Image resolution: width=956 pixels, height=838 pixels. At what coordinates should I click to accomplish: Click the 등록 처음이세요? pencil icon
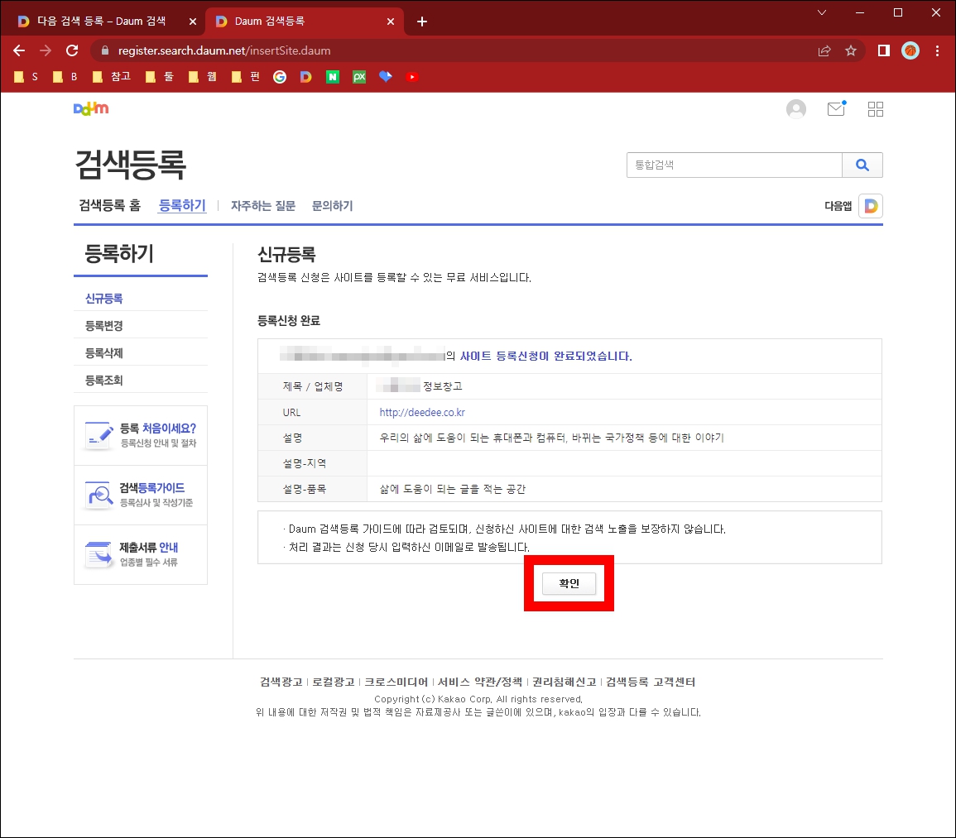click(99, 433)
